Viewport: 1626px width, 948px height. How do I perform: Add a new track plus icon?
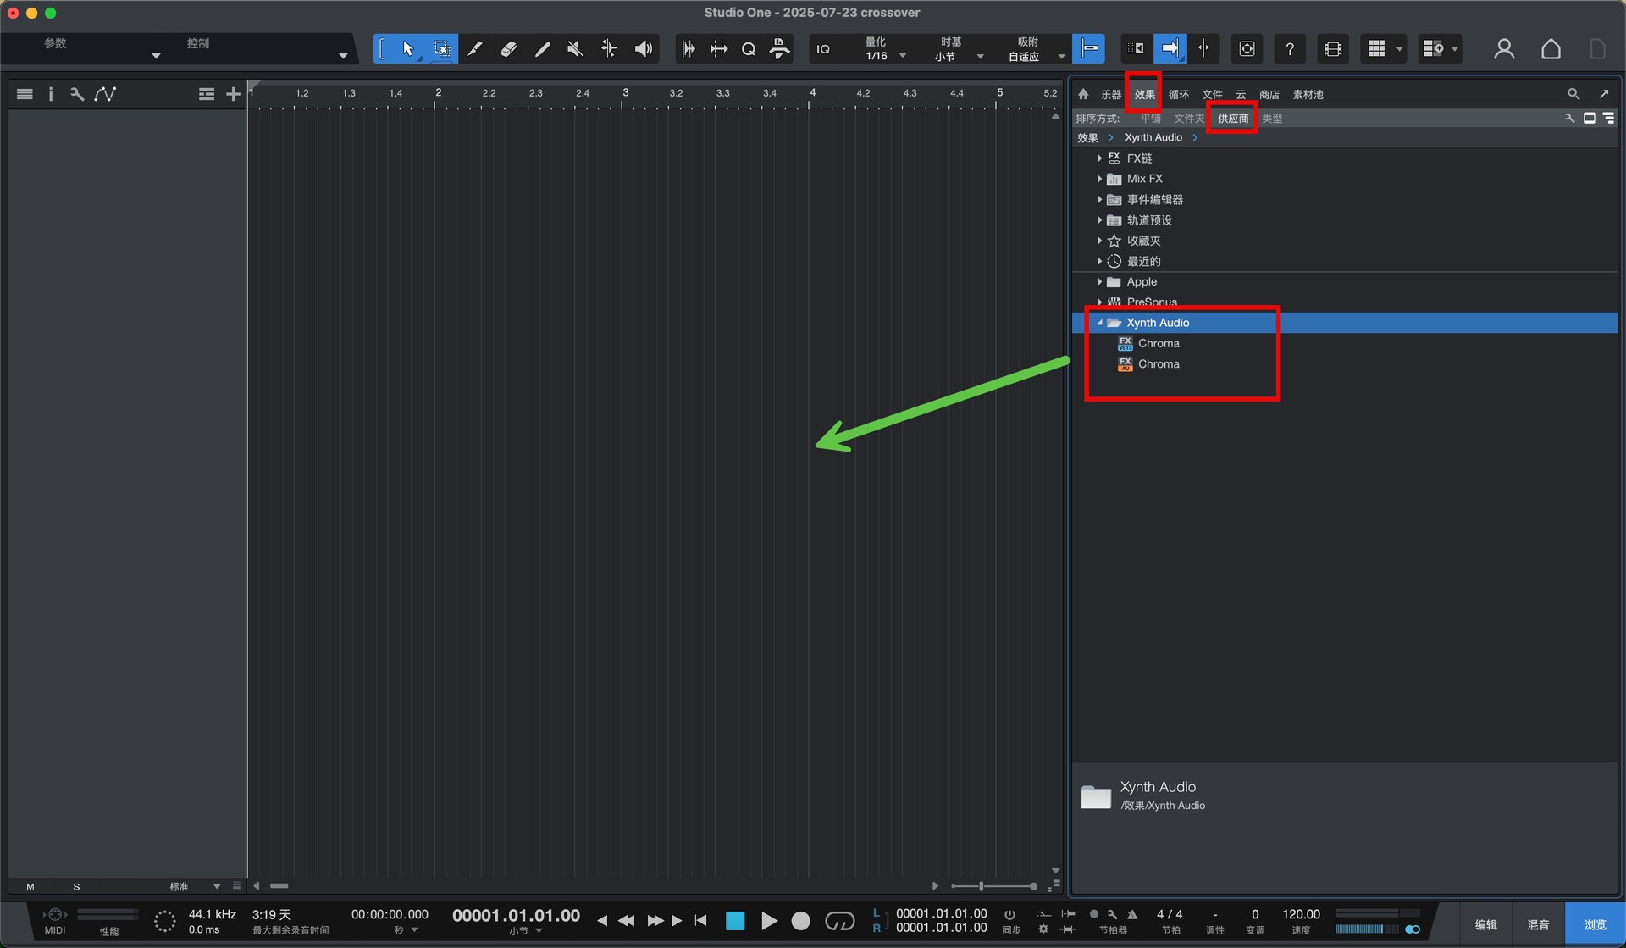pos(233,94)
